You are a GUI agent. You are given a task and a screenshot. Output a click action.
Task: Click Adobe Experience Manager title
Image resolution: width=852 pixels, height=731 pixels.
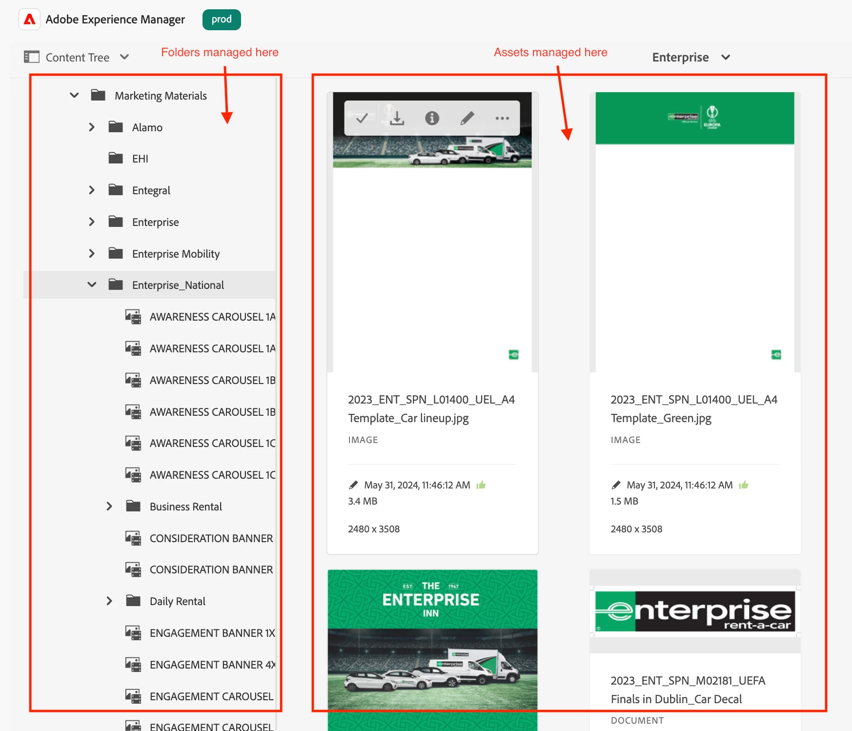(115, 20)
